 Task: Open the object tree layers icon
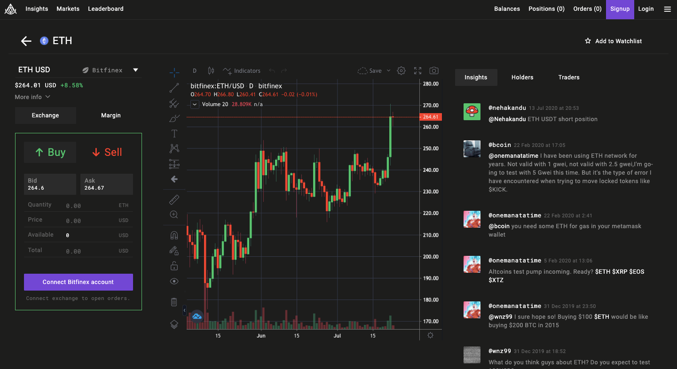tap(174, 324)
